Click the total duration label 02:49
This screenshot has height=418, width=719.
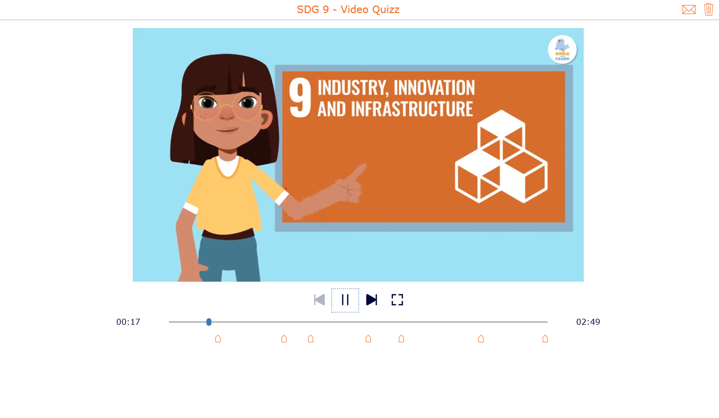pyautogui.click(x=589, y=322)
